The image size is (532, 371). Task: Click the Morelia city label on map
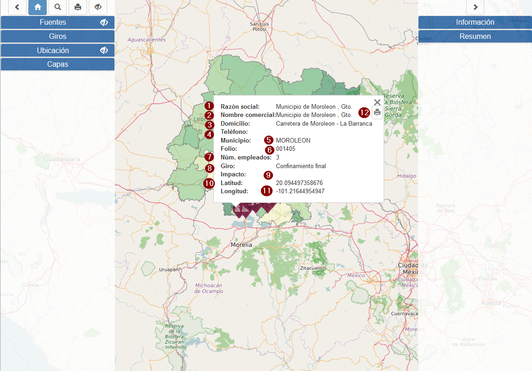242,245
